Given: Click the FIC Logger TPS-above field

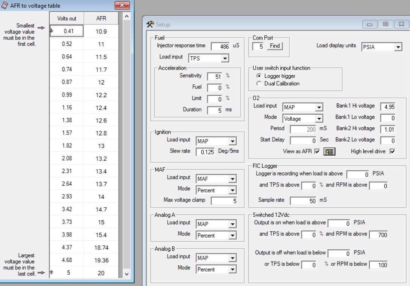Looking at the screenshot, I should [309, 186].
